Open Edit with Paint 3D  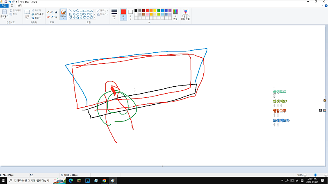(185, 14)
